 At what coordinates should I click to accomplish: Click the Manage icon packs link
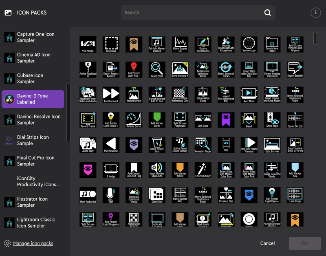(33, 243)
